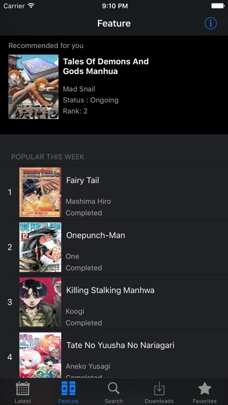Screen dimensions: 228x405
Task: Open Killing Stalking Manhwa cover image
Action: click(x=41, y=302)
